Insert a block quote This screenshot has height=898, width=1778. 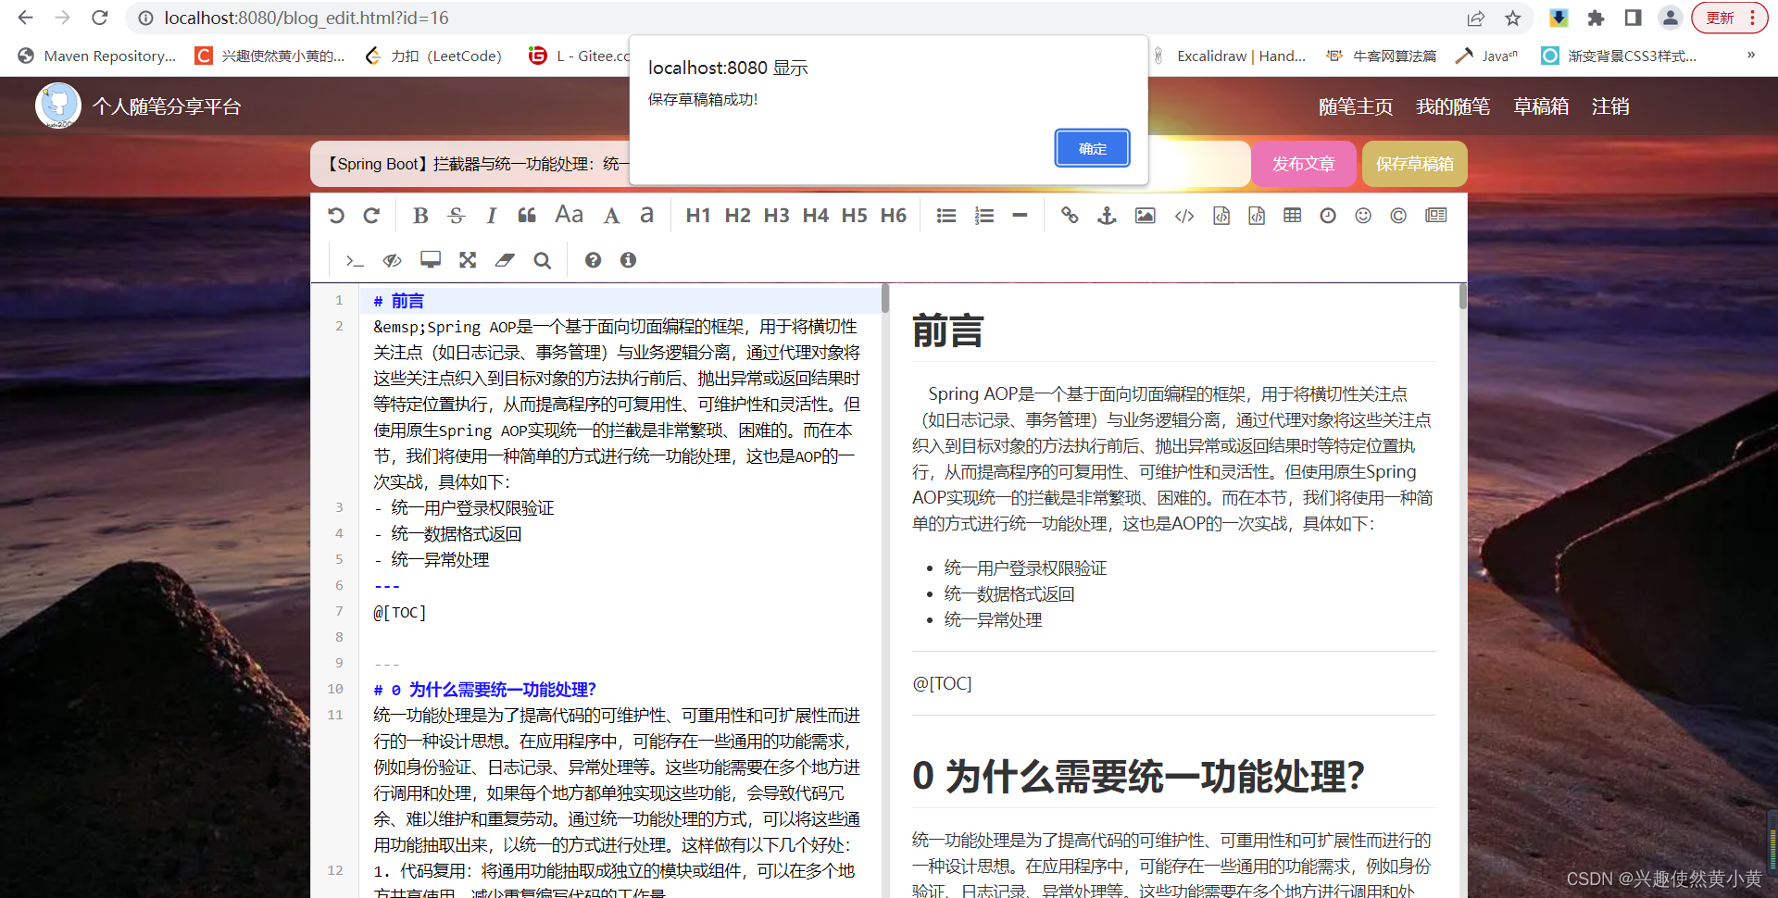[x=527, y=216]
